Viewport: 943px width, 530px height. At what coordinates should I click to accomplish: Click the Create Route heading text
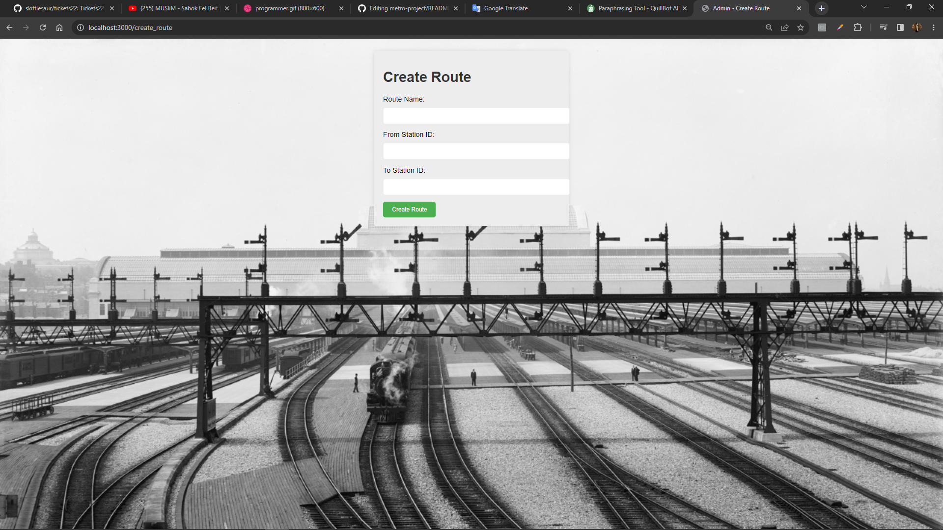click(x=427, y=77)
